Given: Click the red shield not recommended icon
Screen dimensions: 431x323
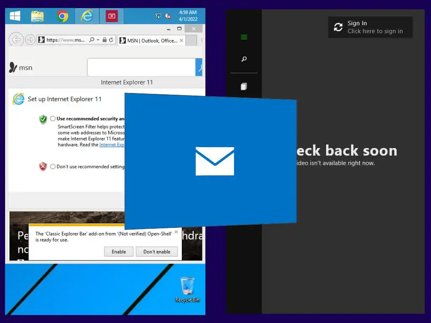Looking at the screenshot, I should coord(43,167).
